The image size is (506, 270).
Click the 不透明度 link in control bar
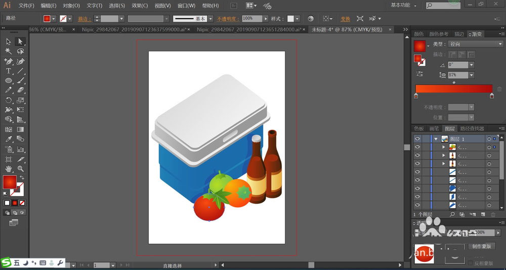coord(228,19)
